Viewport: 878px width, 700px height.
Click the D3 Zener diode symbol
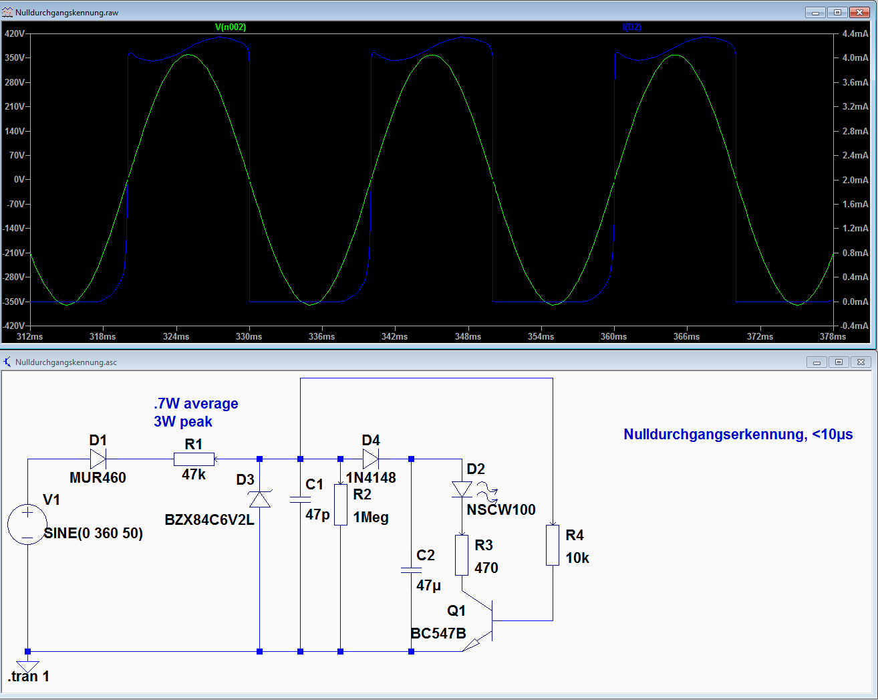[259, 499]
